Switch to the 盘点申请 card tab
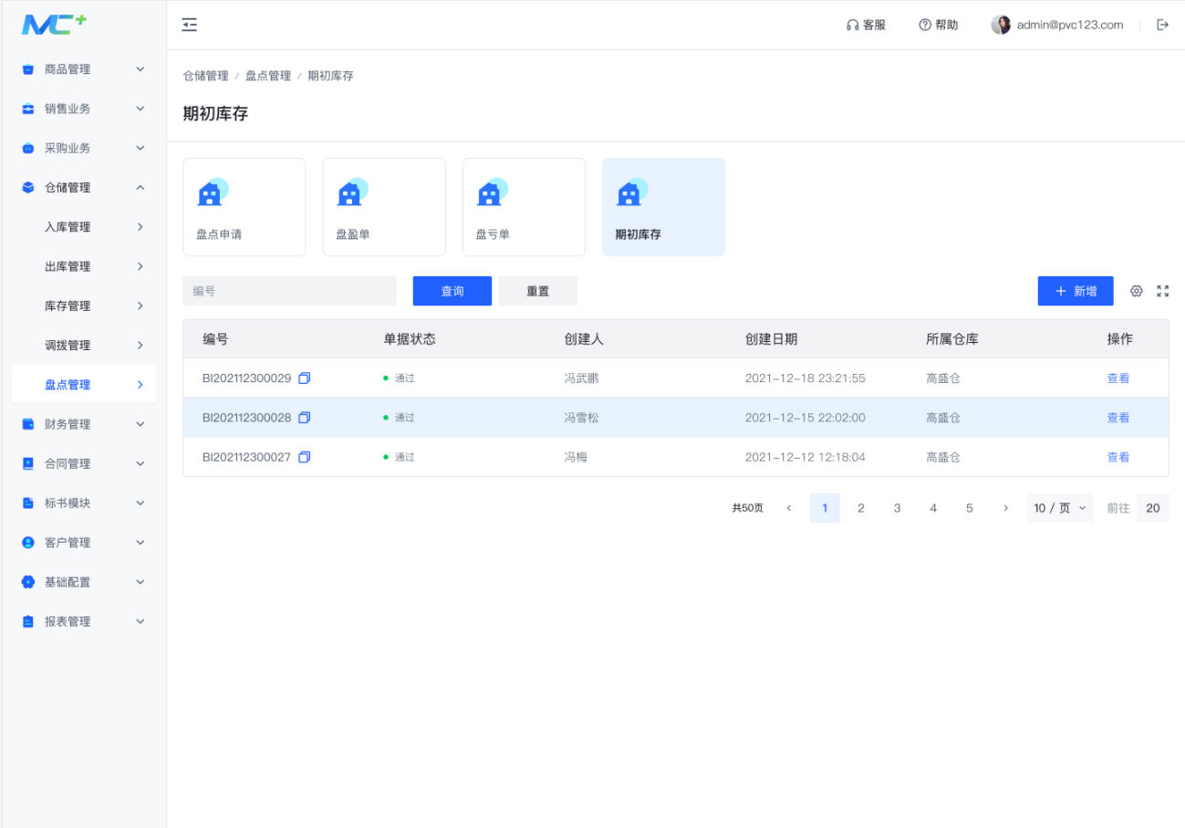 [244, 207]
